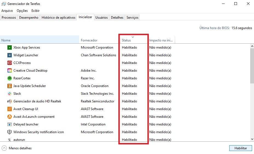Image resolution: width=254 pixels, height=154 pixels.
Task: Click Chan Software Solutions supplier cell
Action: (98, 55)
